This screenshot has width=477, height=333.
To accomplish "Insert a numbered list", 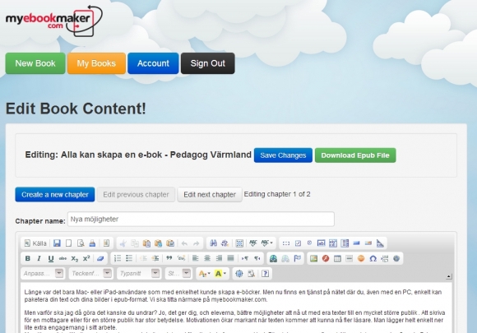I will pyautogui.click(x=118, y=258).
